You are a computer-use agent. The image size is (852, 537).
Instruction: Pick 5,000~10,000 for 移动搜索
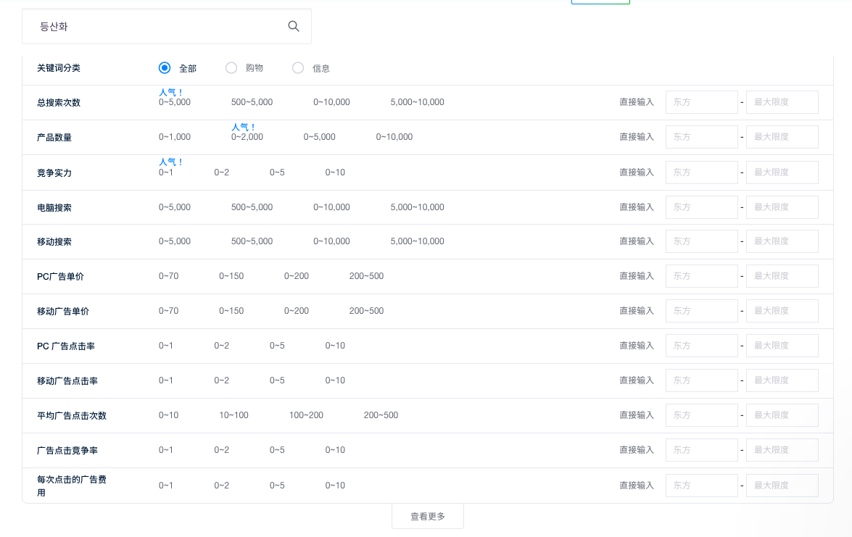(x=417, y=241)
